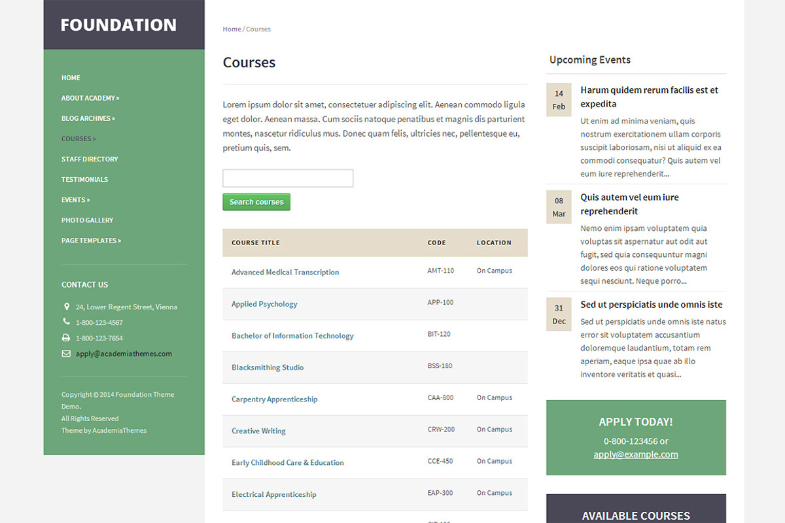Viewport: 785px width, 523px height.
Task: Click the Course Title column header
Action: click(x=254, y=242)
